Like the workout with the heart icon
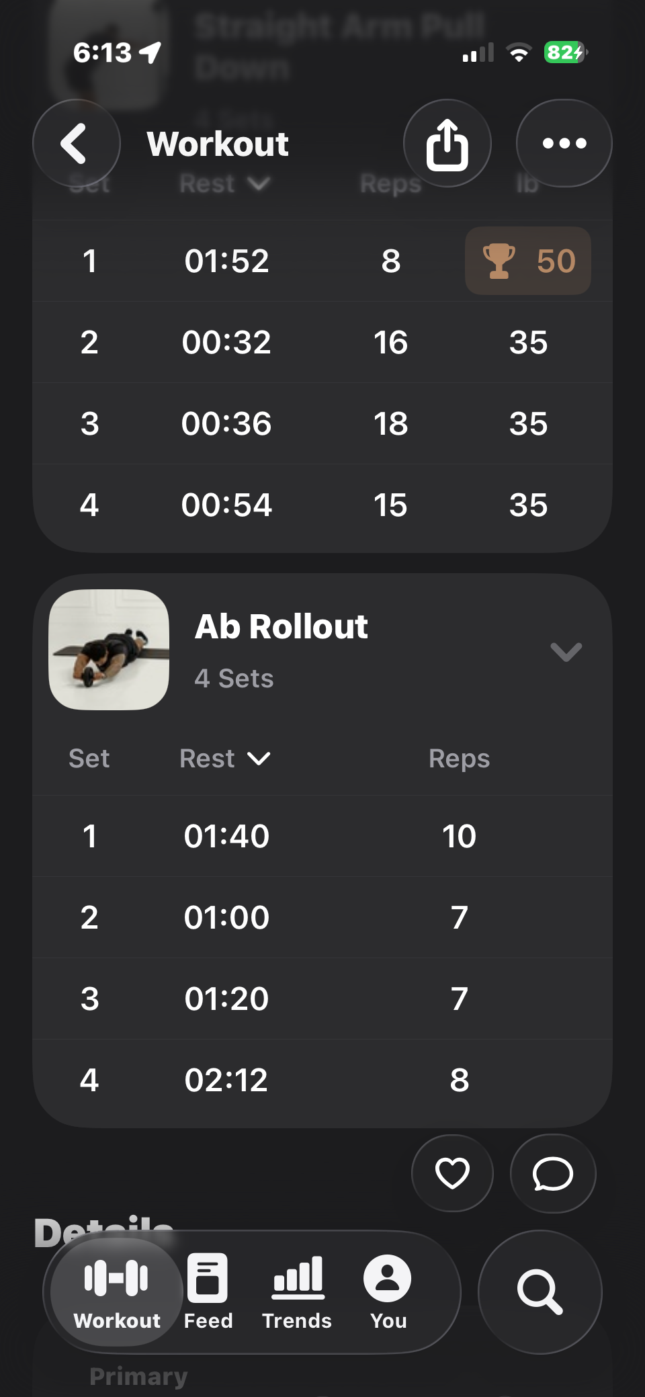Screen dimensions: 645x1397 coord(452,1174)
